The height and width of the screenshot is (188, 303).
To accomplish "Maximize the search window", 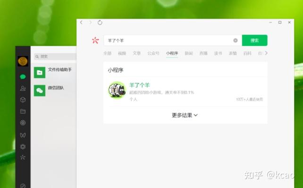I will (x=280, y=22).
